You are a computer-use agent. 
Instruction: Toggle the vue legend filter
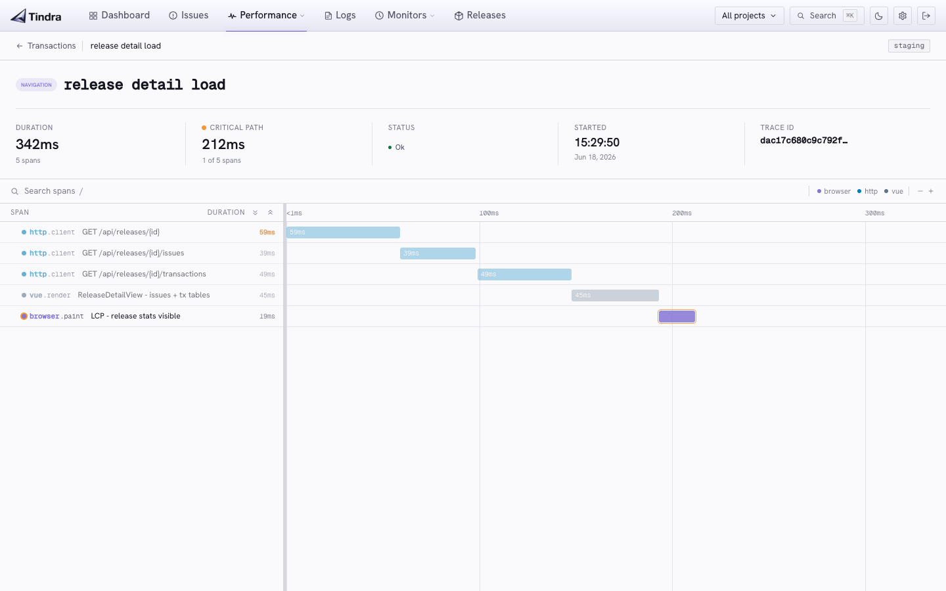(x=893, y=192)
